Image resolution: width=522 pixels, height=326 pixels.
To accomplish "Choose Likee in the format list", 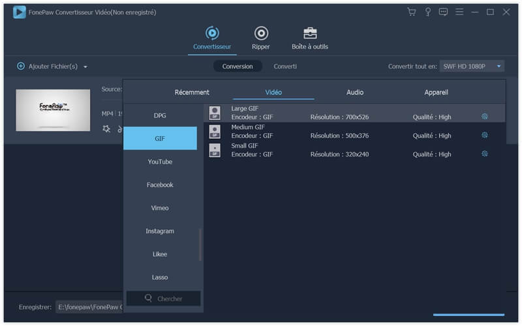I will pos(160,254).
